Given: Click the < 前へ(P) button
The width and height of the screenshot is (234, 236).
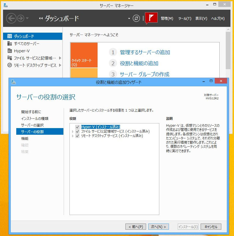Looking at the screenshot, I should pos(136,227).
